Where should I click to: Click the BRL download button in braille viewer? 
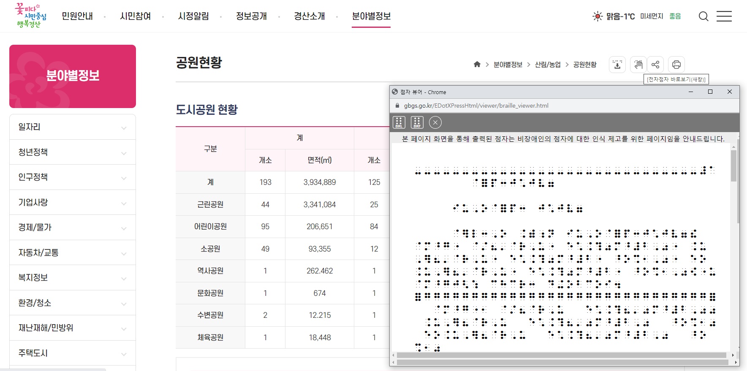point(399,122)
